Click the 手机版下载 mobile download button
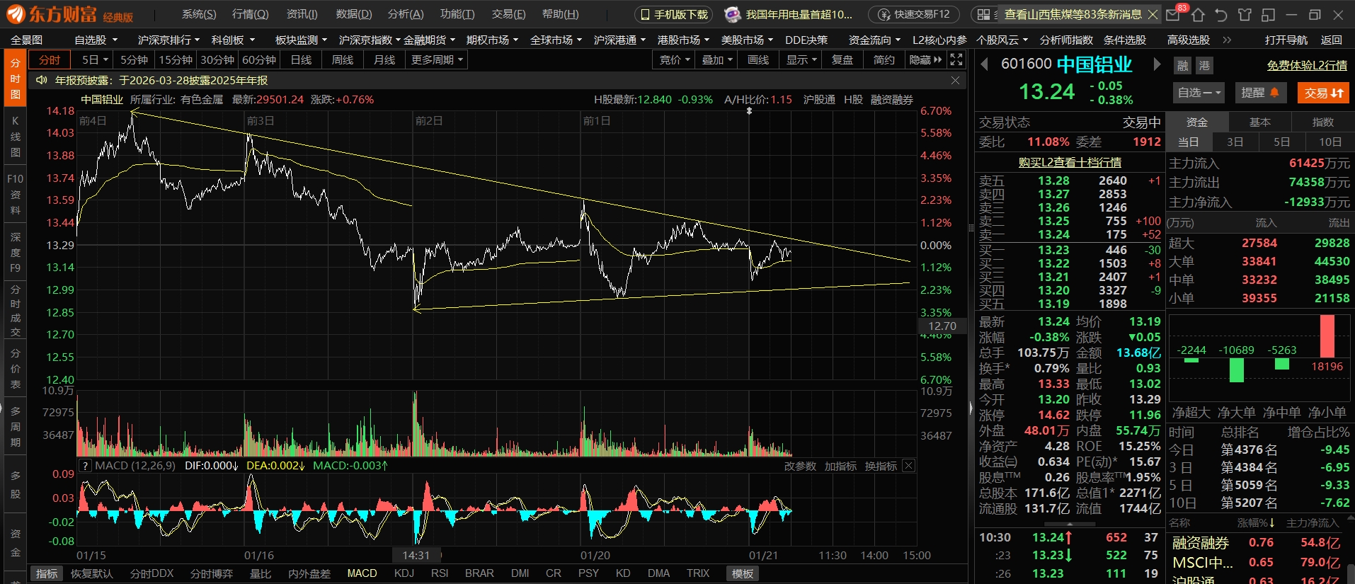Viewport: 1355px width, 584px height. pos(674,14)
